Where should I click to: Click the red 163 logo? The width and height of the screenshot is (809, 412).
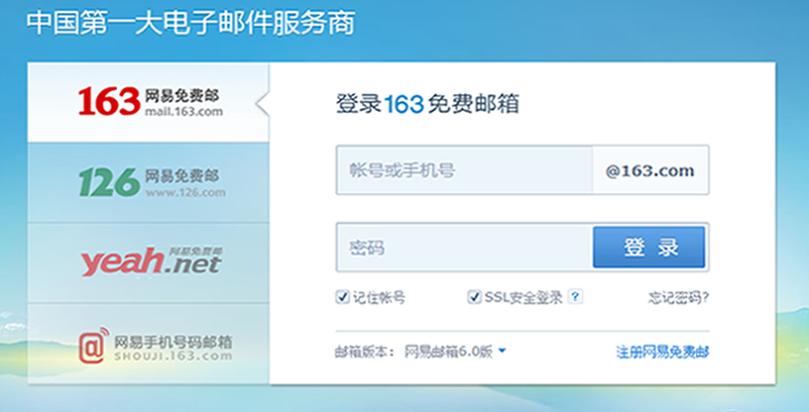[109, 101]
